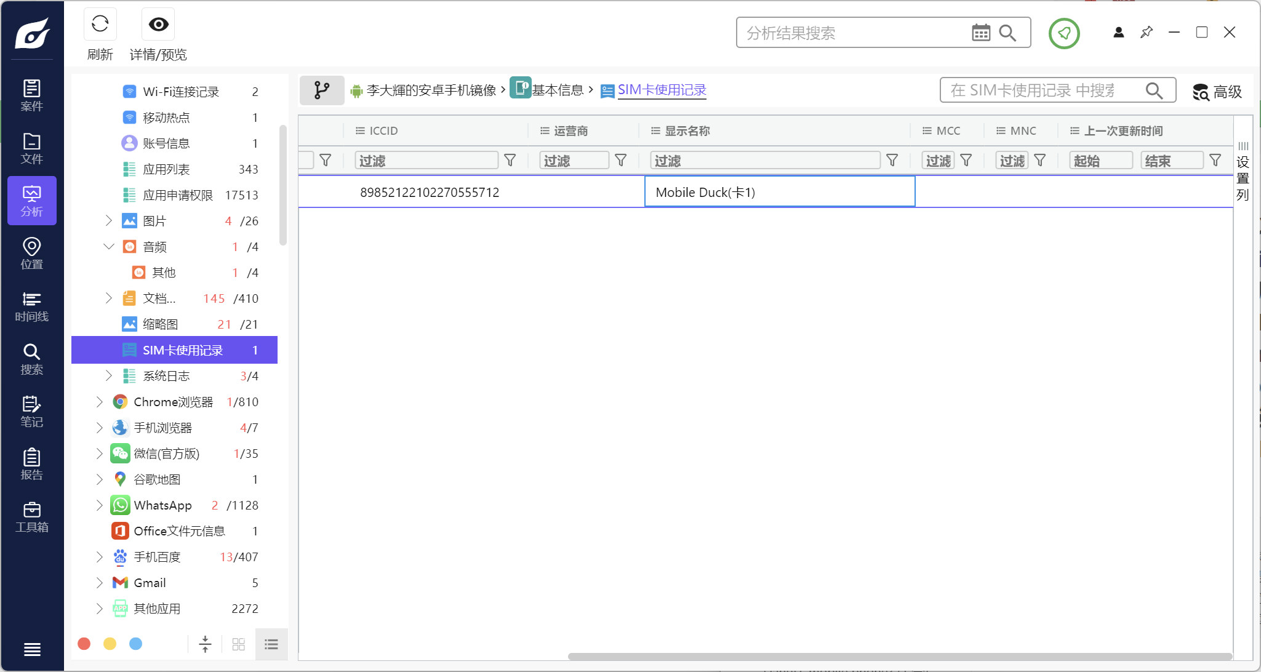Select the red color tag dot
This screenshot has height=672, width=1261.
84,644
